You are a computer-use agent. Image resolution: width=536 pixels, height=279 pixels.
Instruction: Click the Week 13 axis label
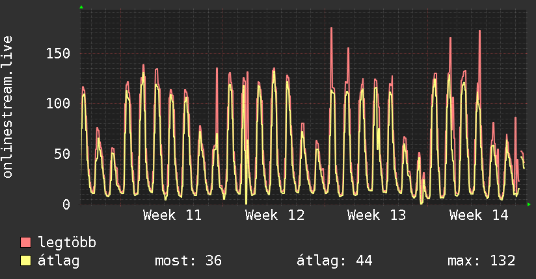click(x=377, y=215)
